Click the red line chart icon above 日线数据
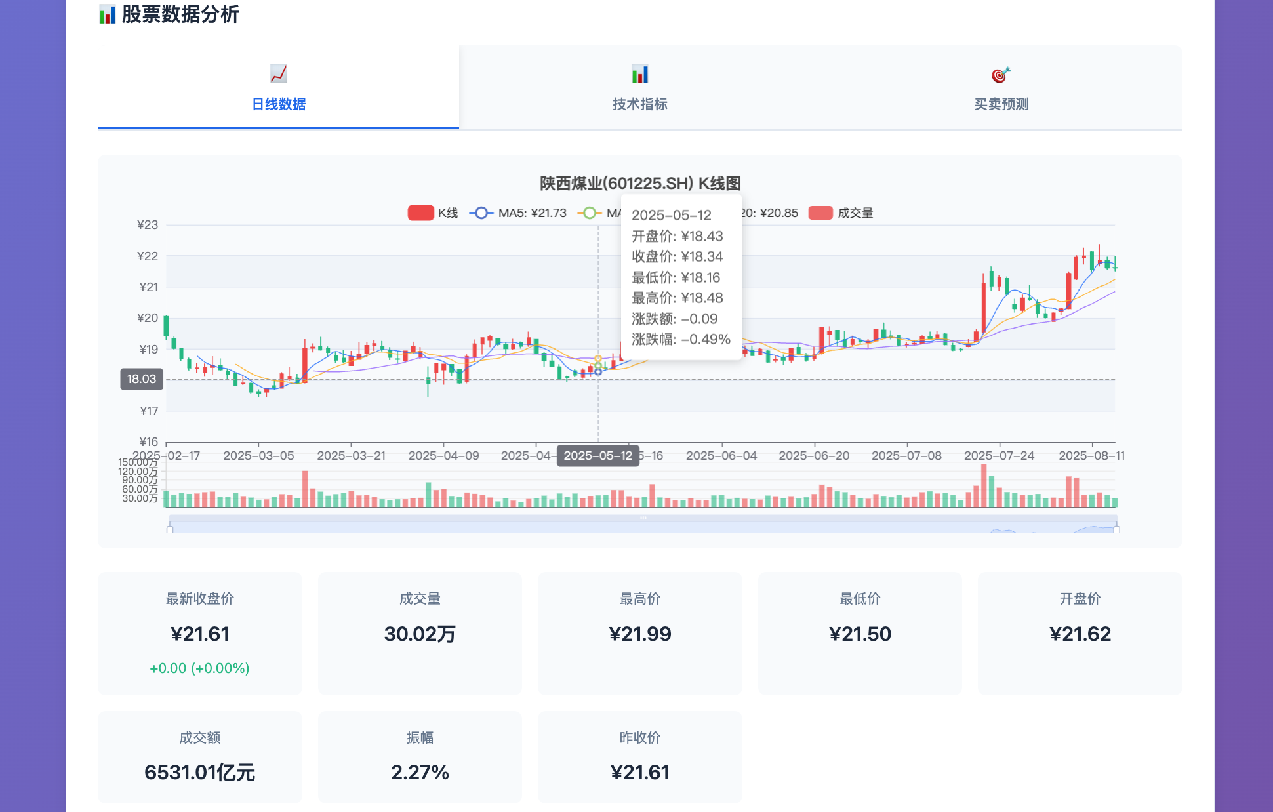Viewport: 1273px width, 812px height. click(x=278, y=73)
